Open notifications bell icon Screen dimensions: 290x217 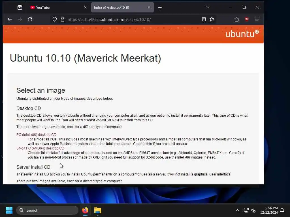[x=282, y=210]
